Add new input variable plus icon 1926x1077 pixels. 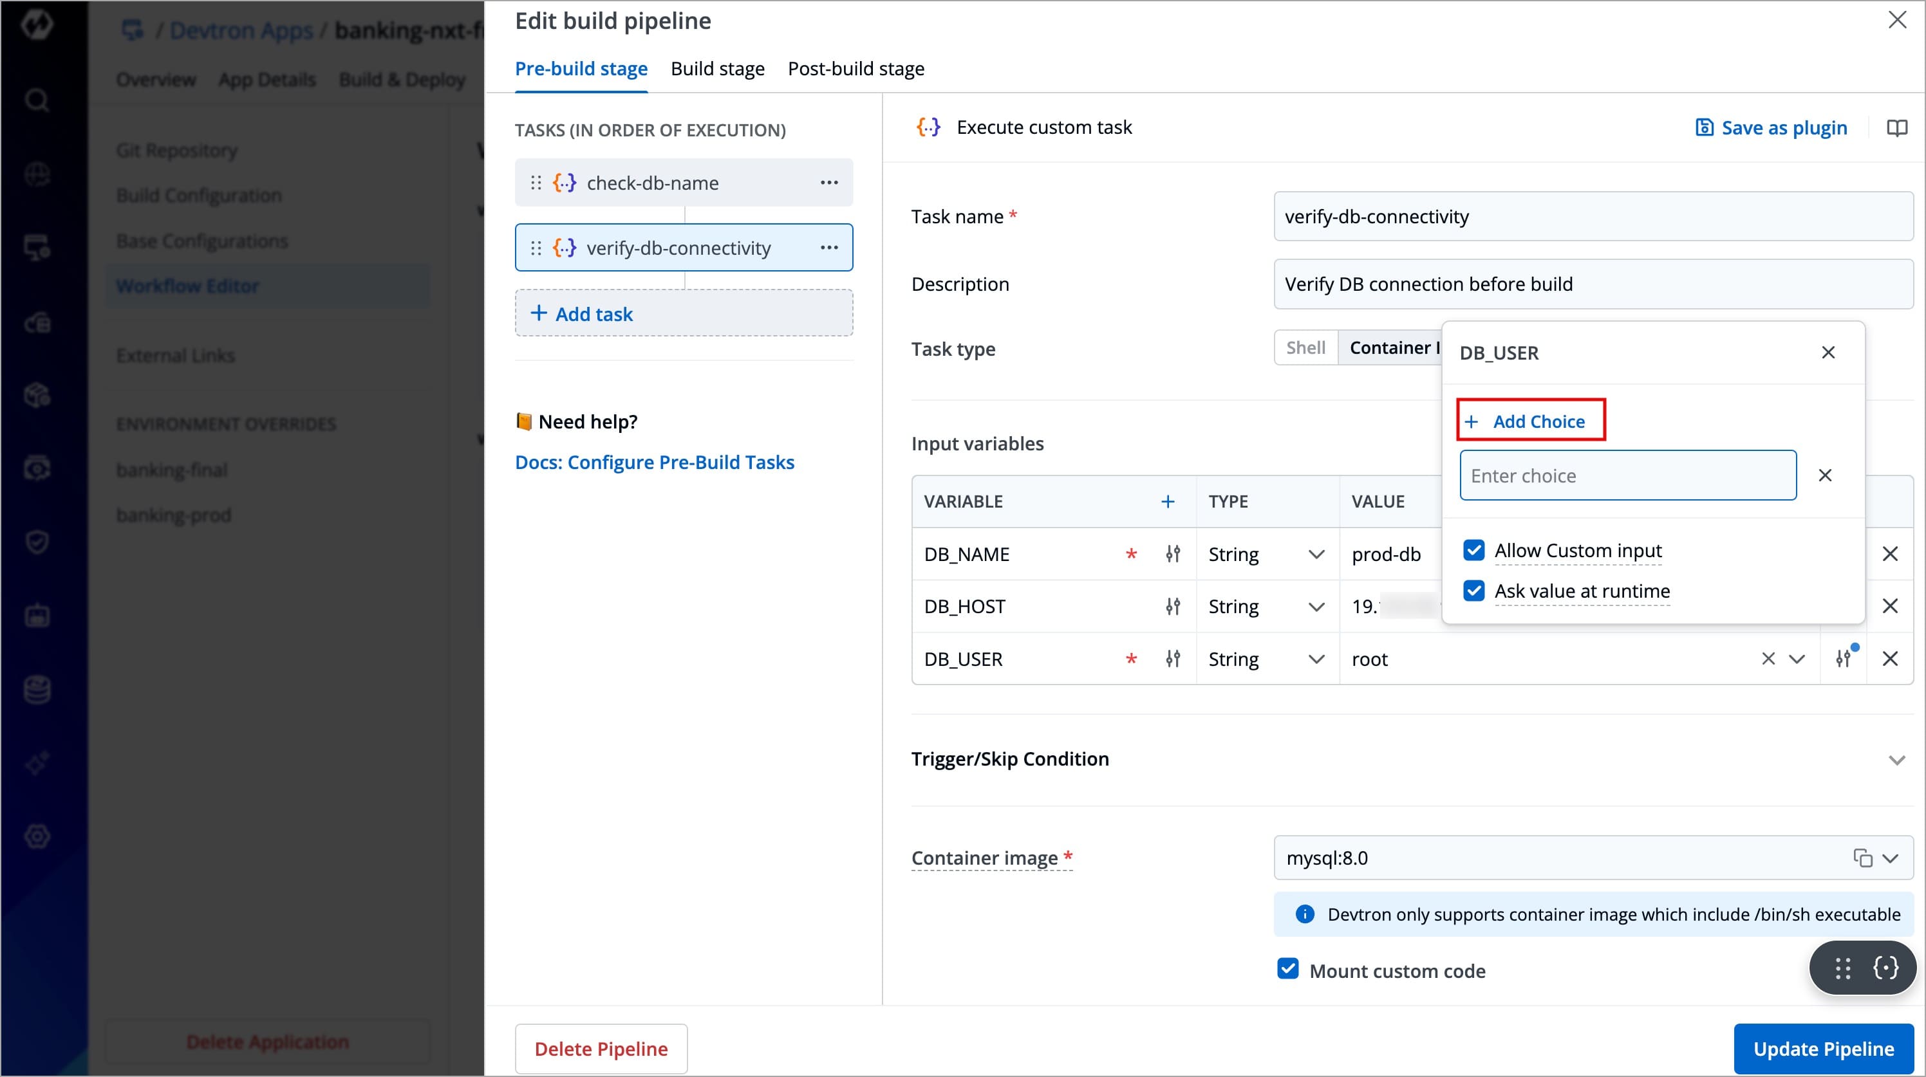pos(1167,501)
